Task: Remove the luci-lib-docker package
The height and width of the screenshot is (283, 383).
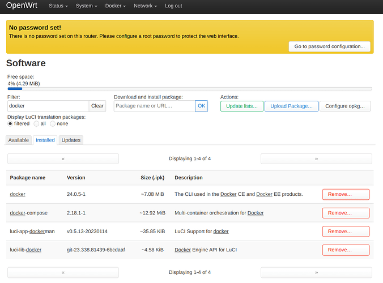Action: (x=346, y=250)
